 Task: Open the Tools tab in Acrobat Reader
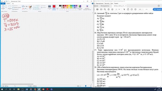tap(105, 6)
